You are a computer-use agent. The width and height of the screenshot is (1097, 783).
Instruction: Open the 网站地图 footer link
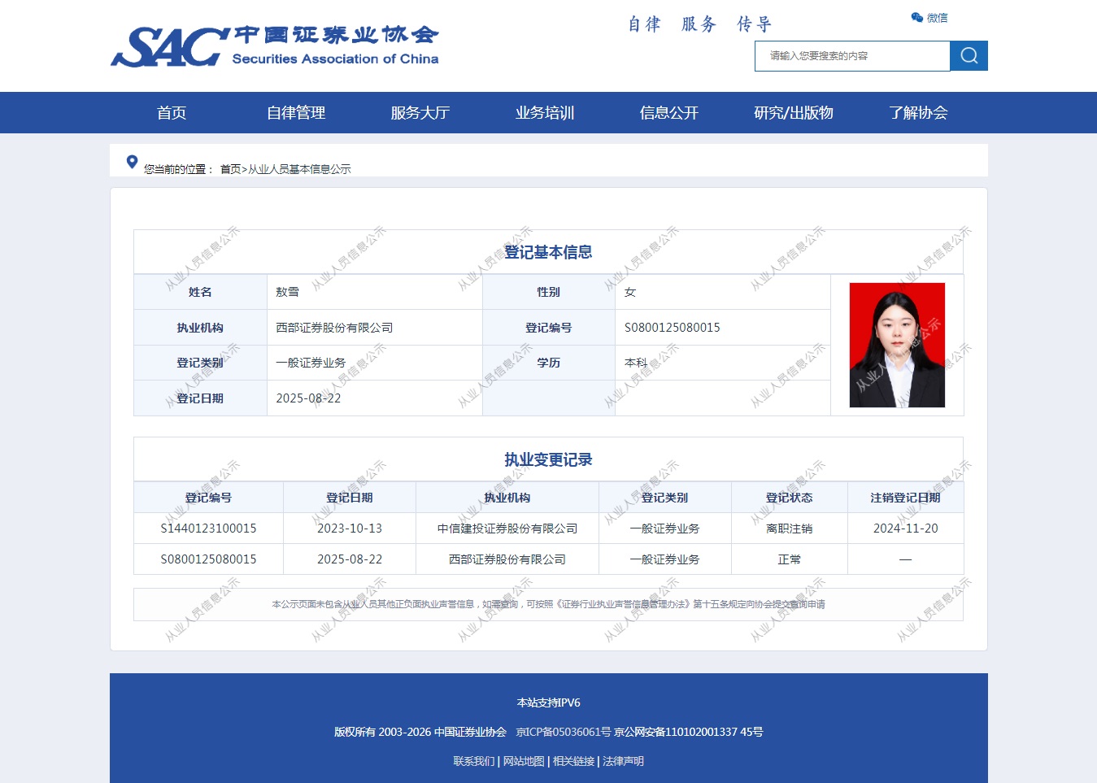[x=524, y=761]
